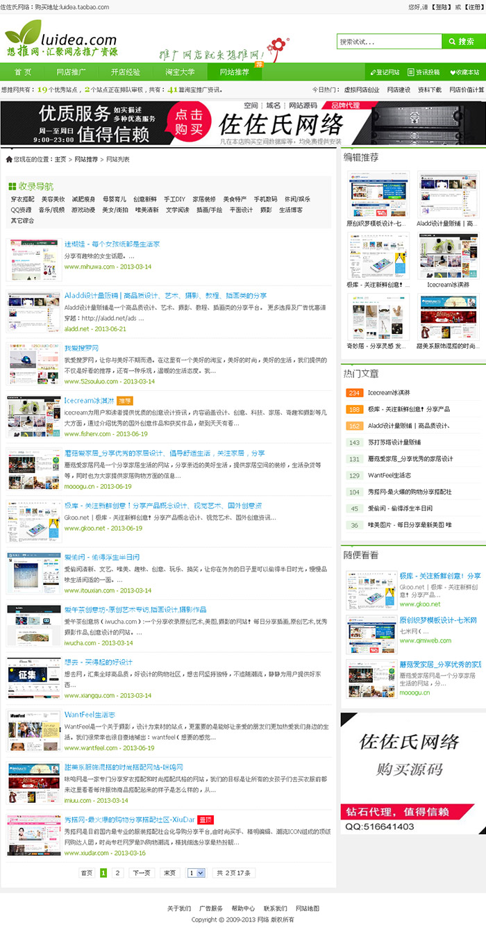Image resolution: width=486 pixels, height=932 pixels.
Task: Open the 首页 navigation tab
Action: [23, 72]
